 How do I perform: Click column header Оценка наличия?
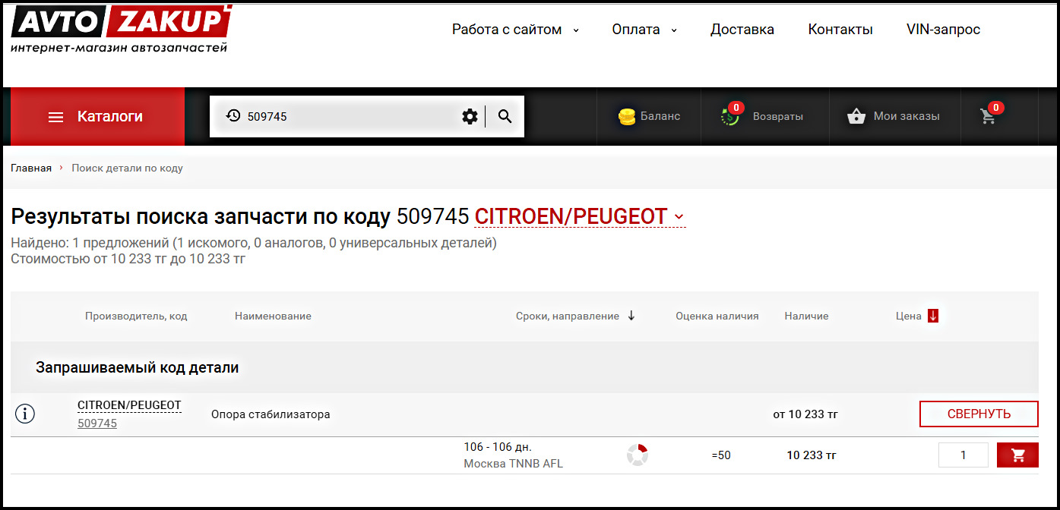tap(717, 316)
